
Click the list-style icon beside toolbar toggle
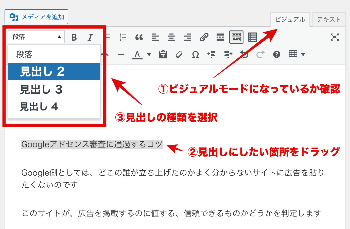tap(253, 37)
